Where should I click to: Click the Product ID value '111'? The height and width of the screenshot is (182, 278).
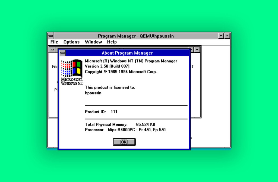point(114,112)
